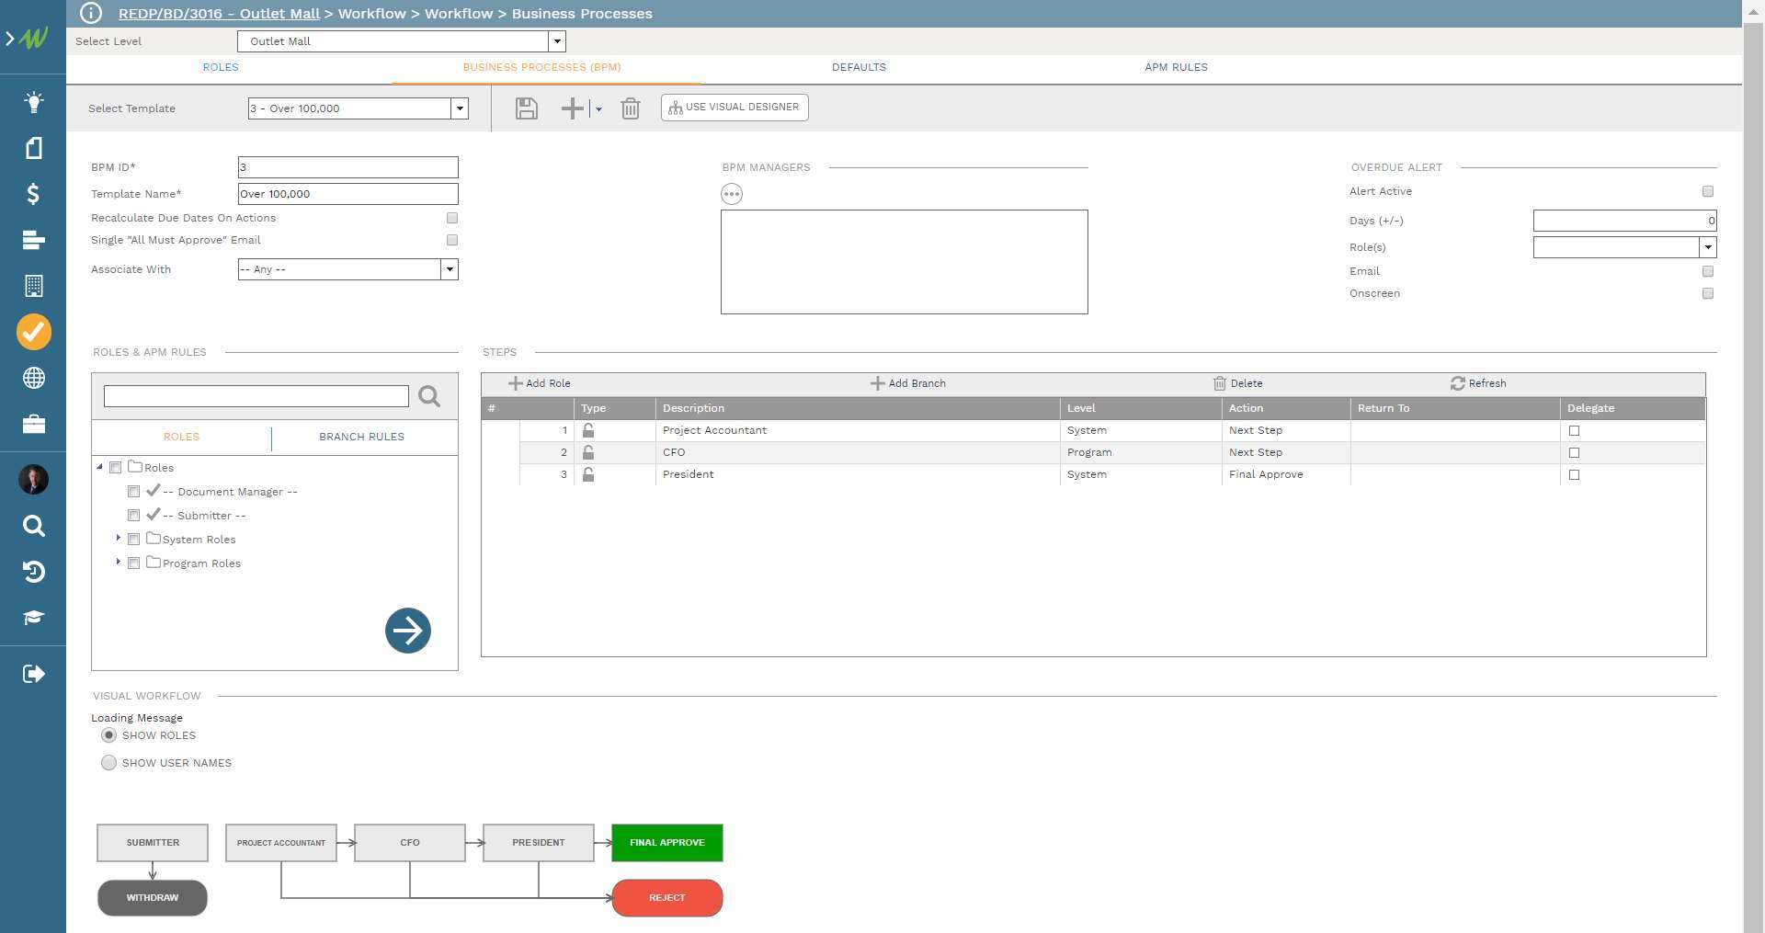
Task: Check the Onscreen alert box
Action: click(1708, 293)
